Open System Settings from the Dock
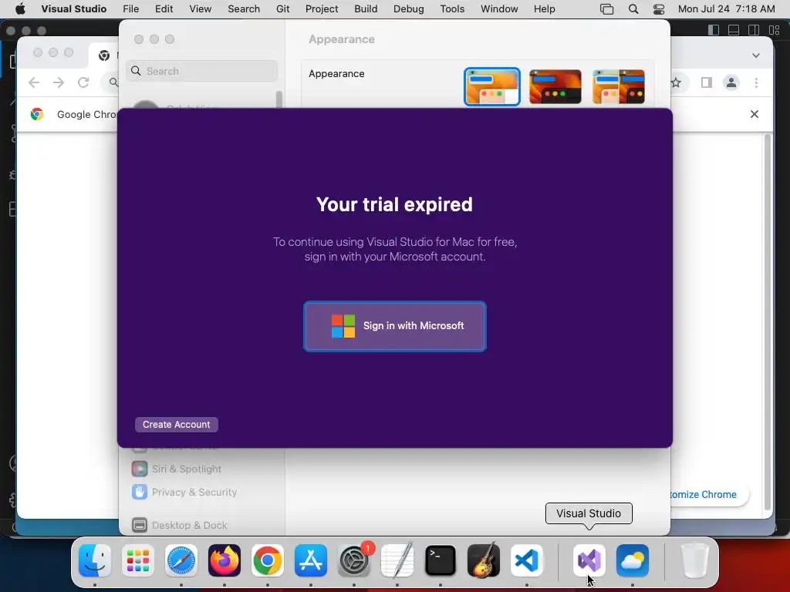790x592 pixels. [354, 560]
